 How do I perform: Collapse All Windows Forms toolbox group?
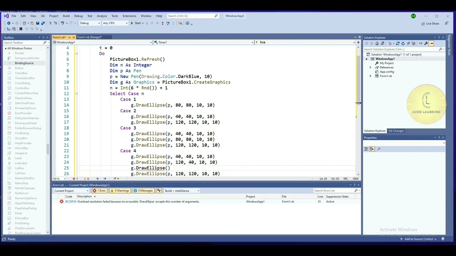tap(5, 48)
